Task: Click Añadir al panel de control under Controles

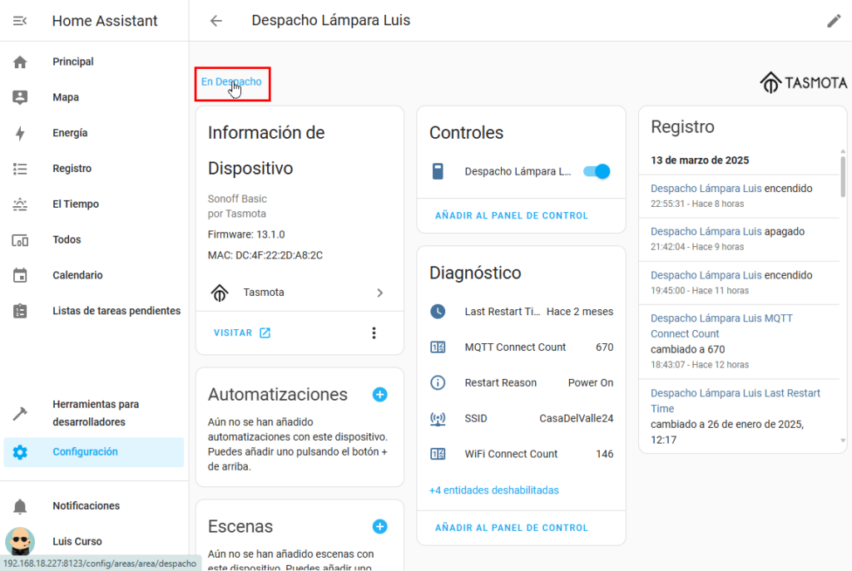Action: (511, 216)
